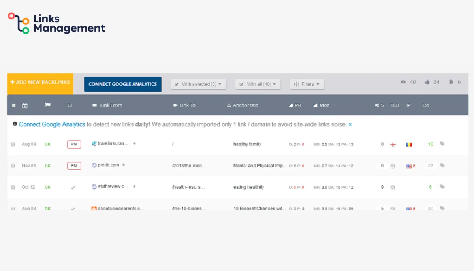
Task: Open the With selected (0) dropdown
Action: coord(198,84)
